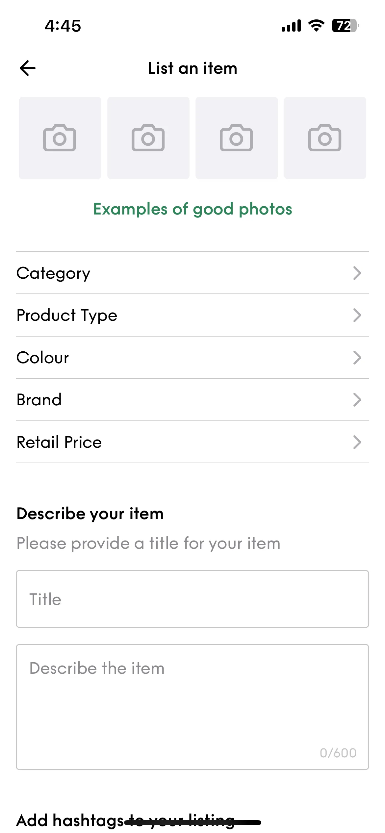Add a photo in the fourth camera slot
Viewport: 385px width, 833px height.
[x=325, y=138]
